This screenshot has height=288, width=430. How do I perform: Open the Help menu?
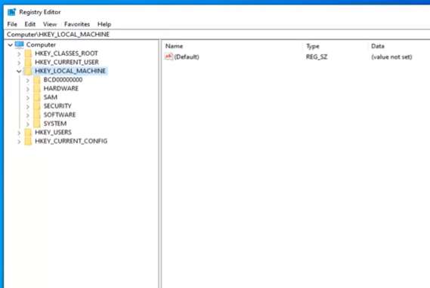click(x=104, y=24)
